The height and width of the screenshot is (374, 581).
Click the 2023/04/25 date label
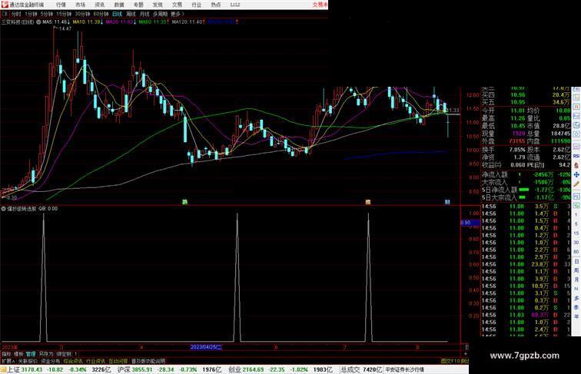pyautogui.click(x=206, y=347)
